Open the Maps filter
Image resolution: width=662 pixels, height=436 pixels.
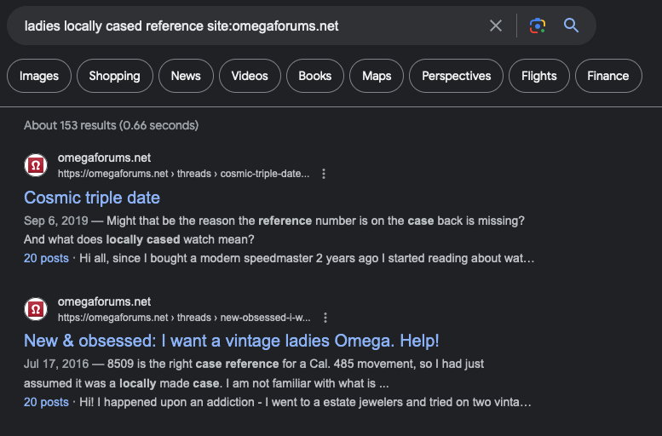pyautogui.click(x=376, y=76)
